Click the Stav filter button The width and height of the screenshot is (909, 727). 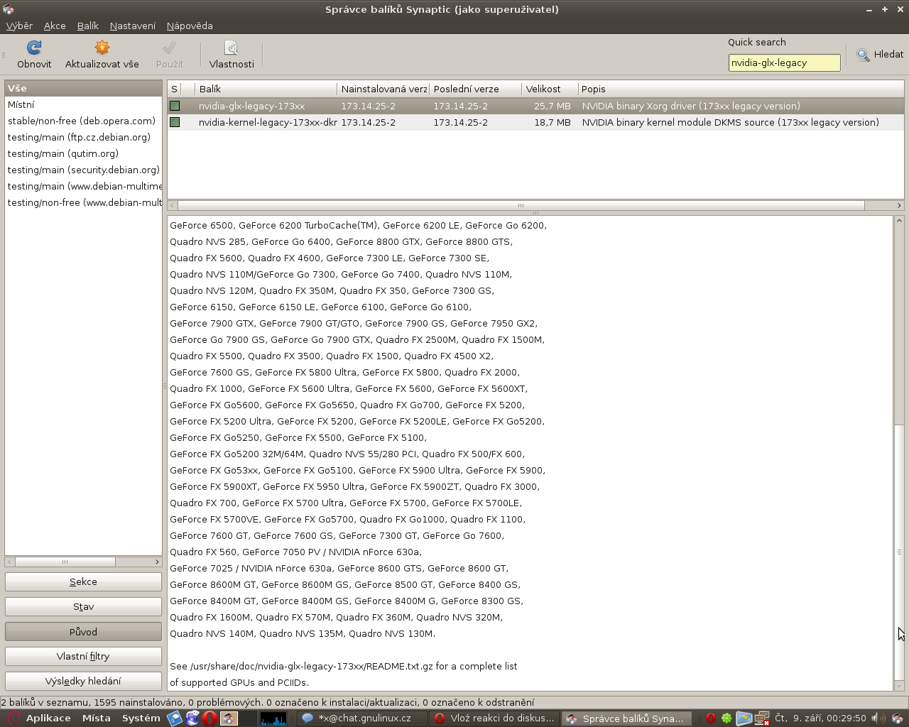pos(83,606)
